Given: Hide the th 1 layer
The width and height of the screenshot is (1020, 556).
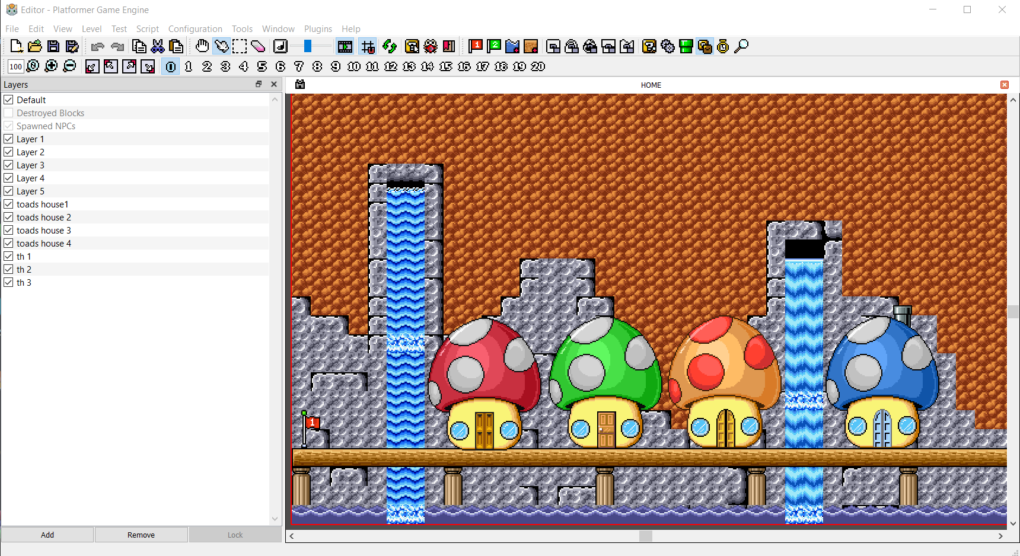Looking at the screenshot, I should (9, 256).
